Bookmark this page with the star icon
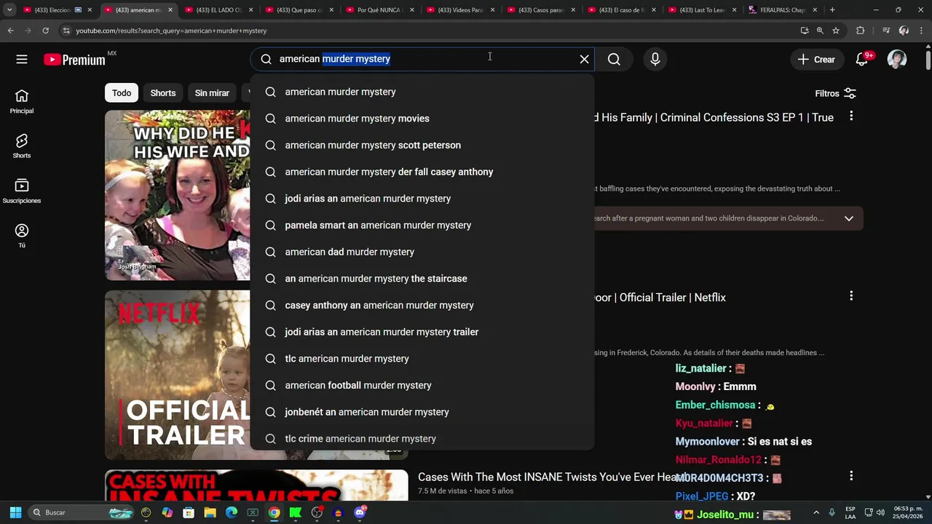The image size is (932, 524). [x=836, y=31]
